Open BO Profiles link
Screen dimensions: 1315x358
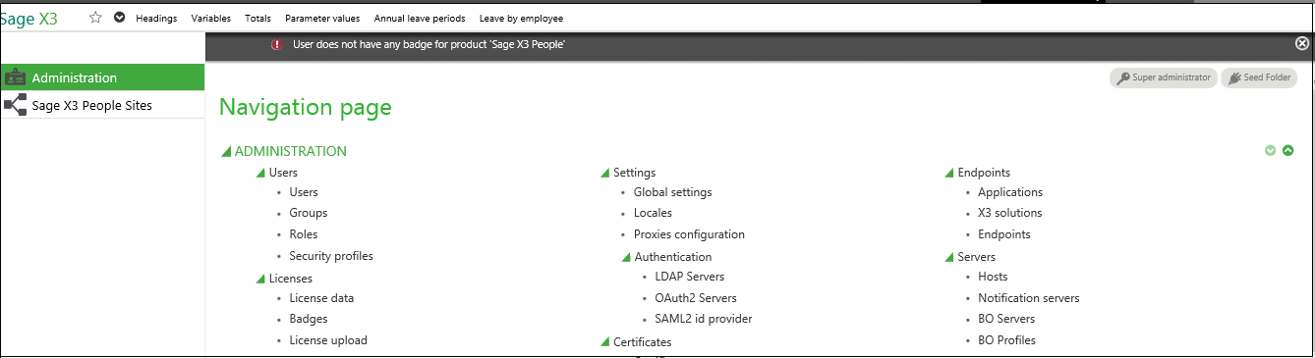1006,340
